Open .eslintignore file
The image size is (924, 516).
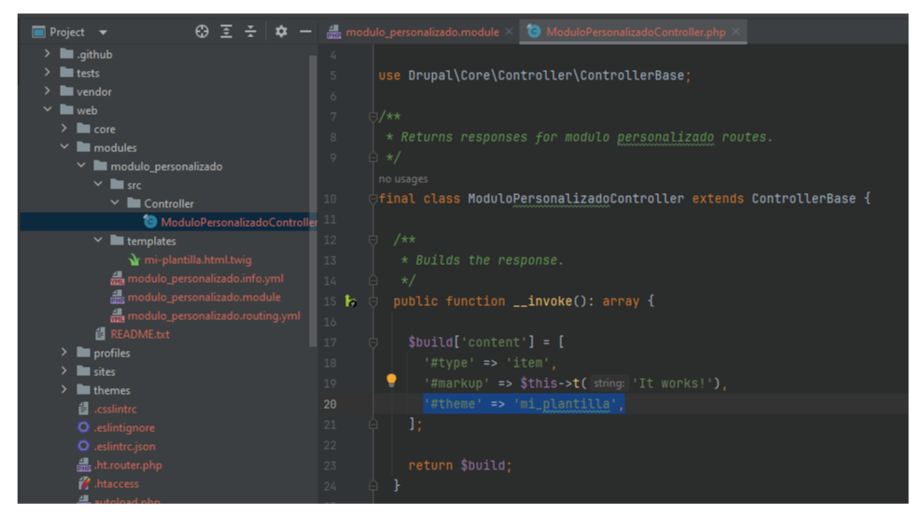tap(124, 427)
